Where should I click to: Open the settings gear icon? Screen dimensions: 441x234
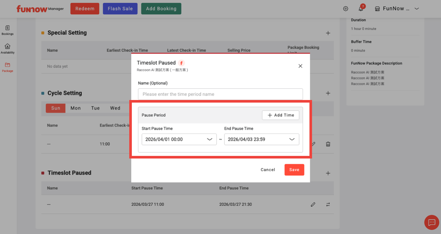(345, 9)
